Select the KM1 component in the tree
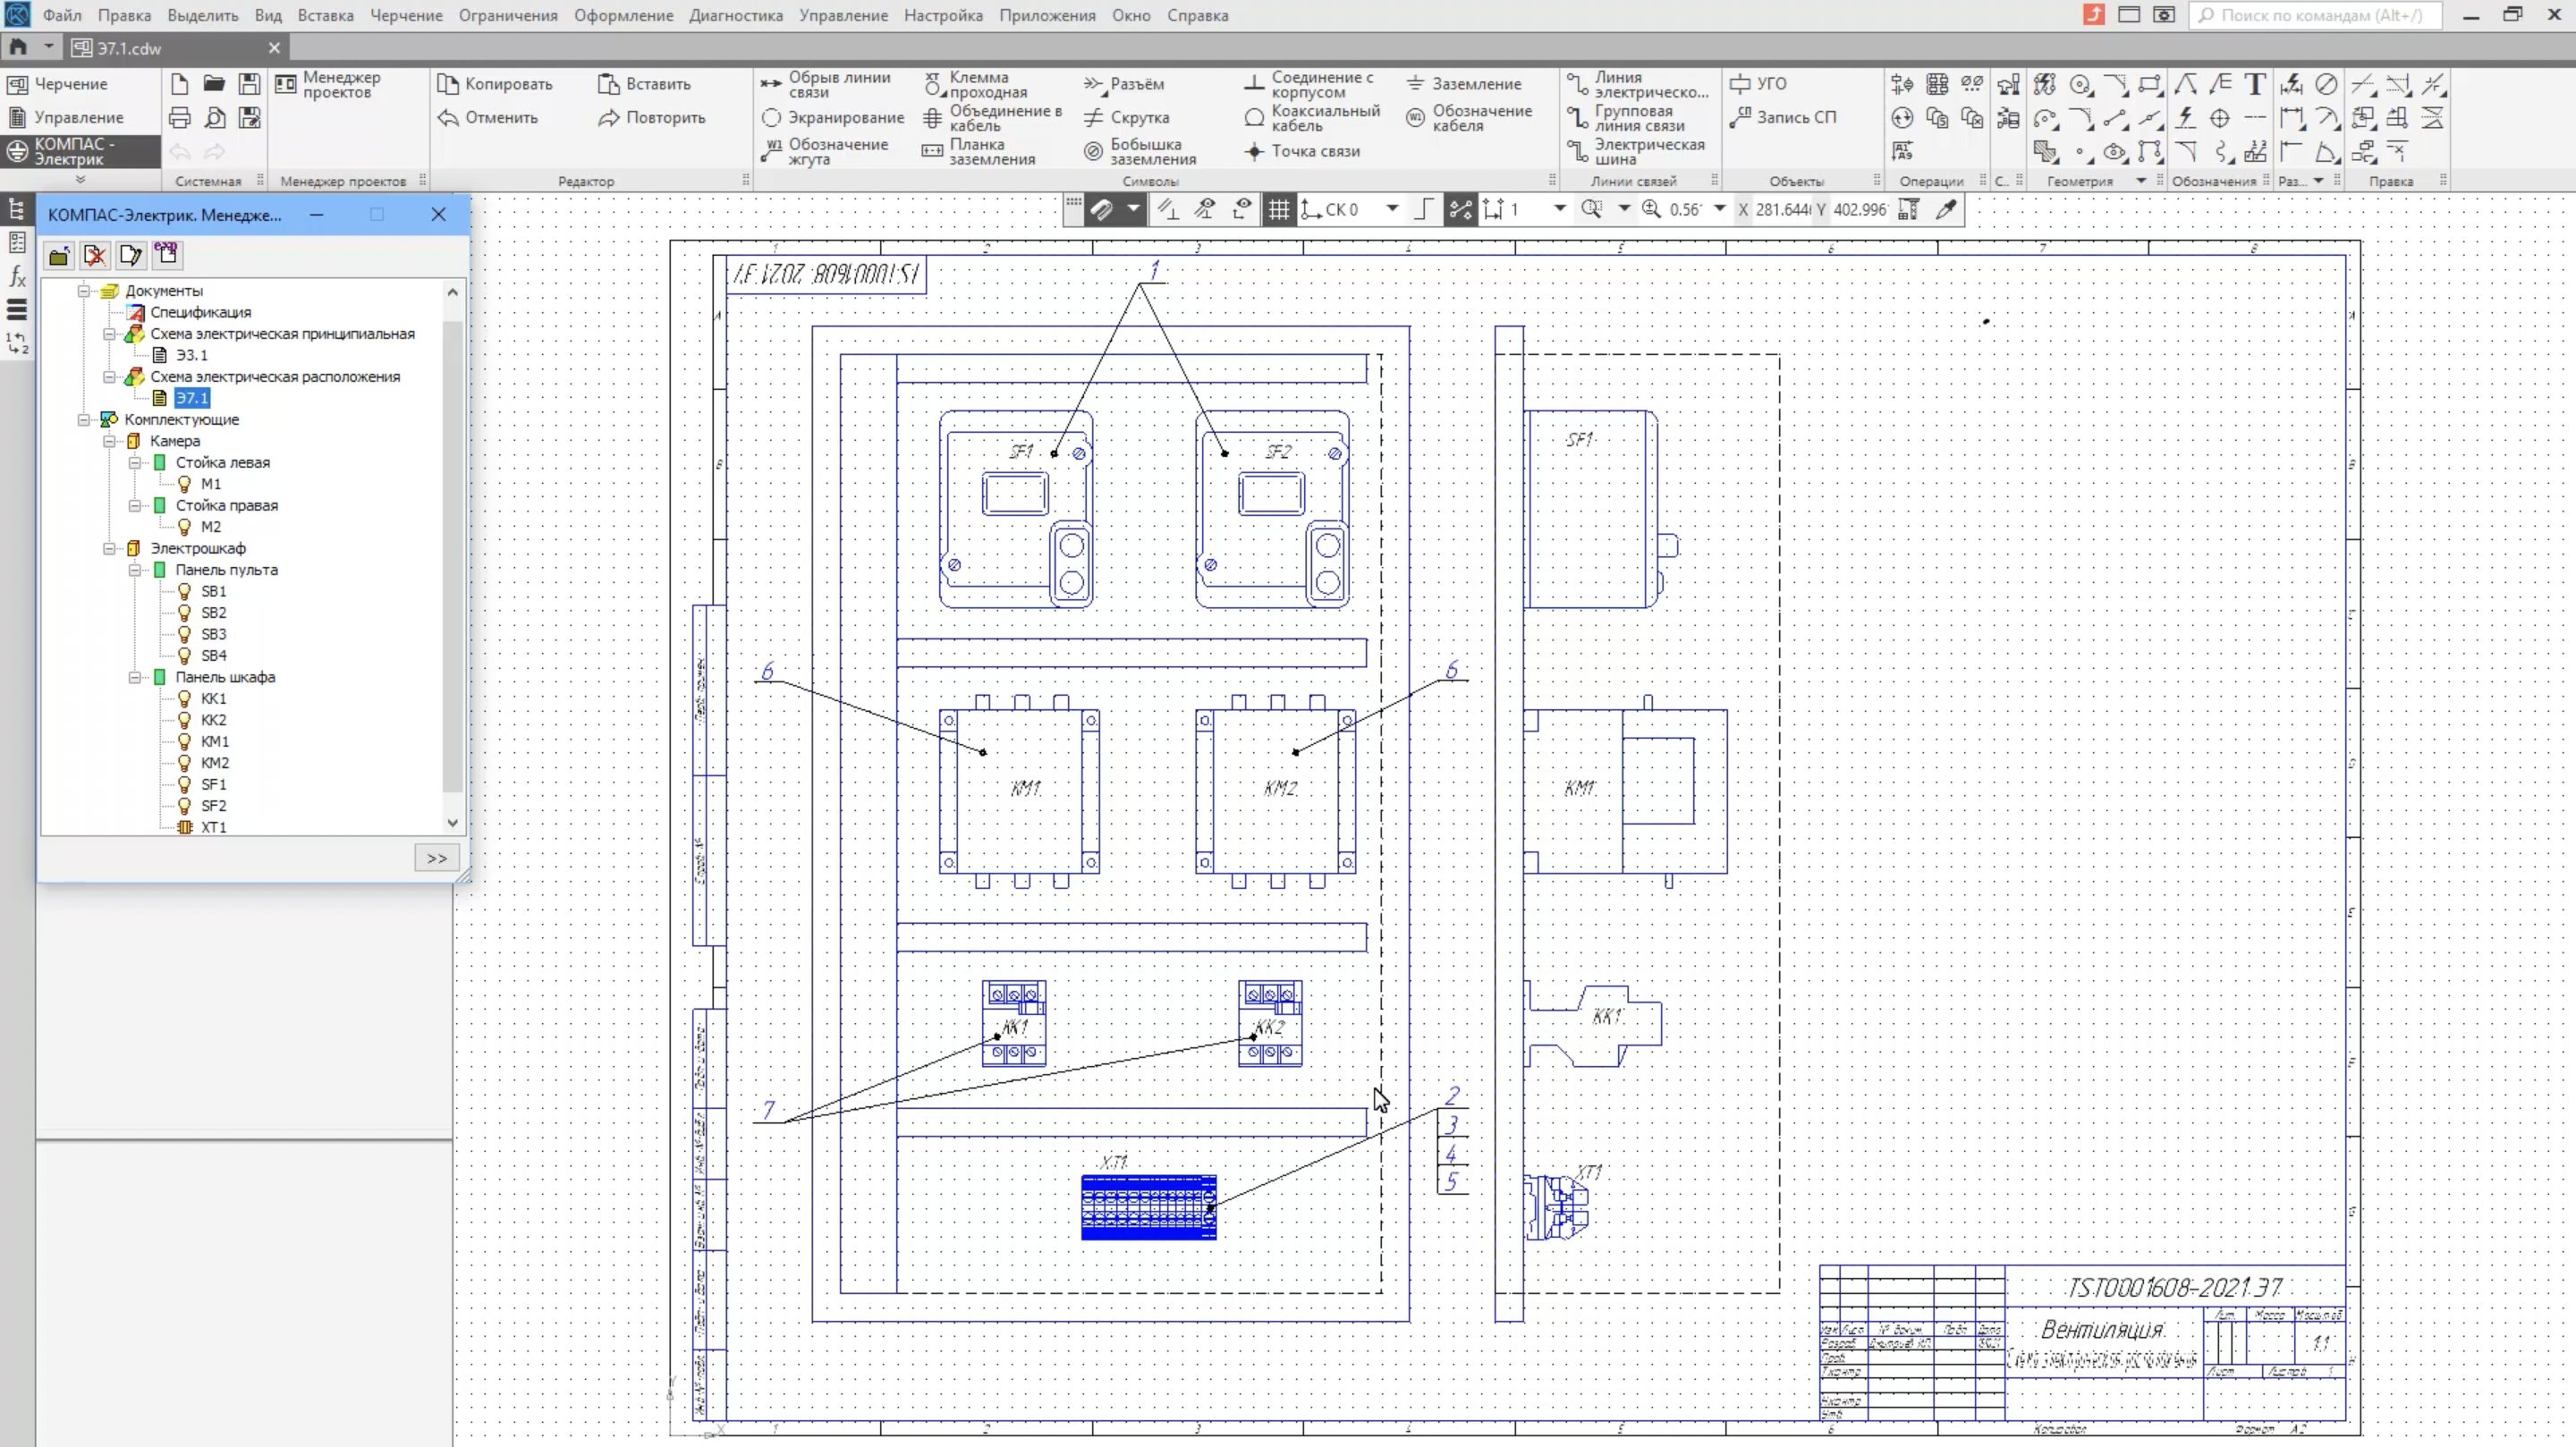The height and width of the screenshot is (1447, 2576). (x=215, y=741)
